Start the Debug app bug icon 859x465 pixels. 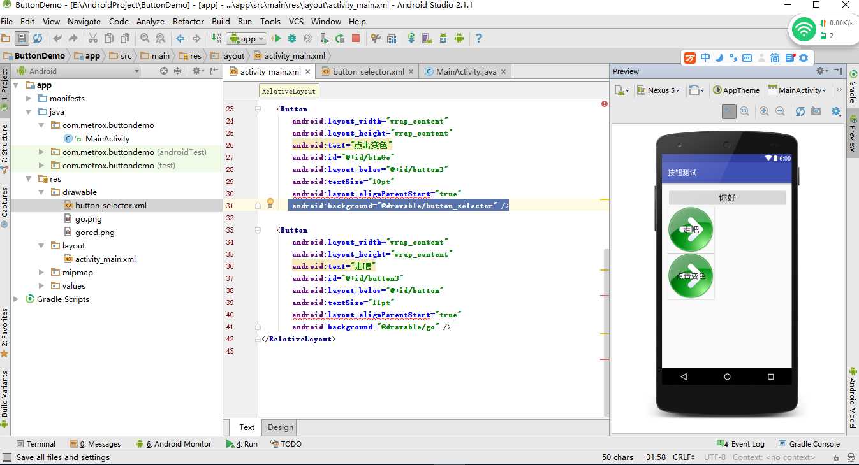click(x=293, y=38)
